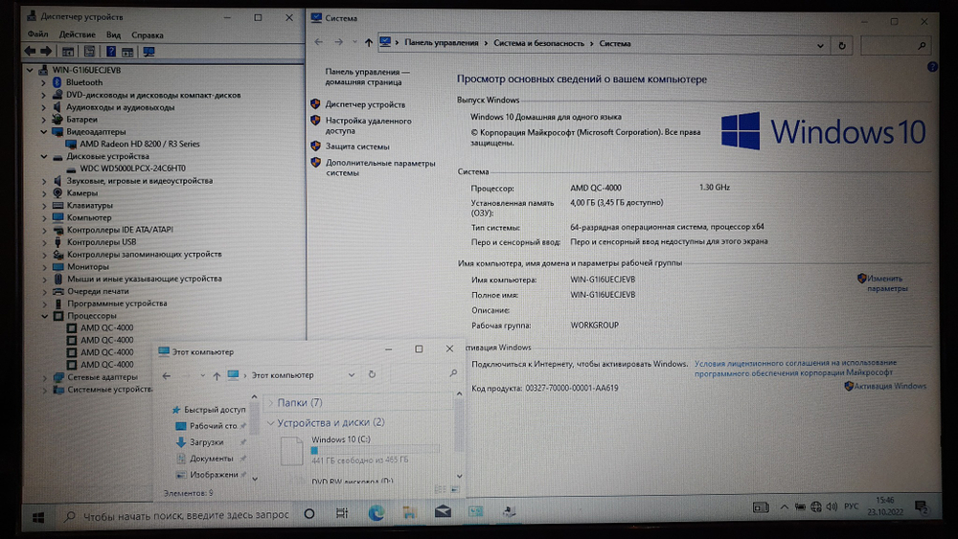Select the Батареи category in the device tree
Screen dimensions: 958x539
coord(81,120)
